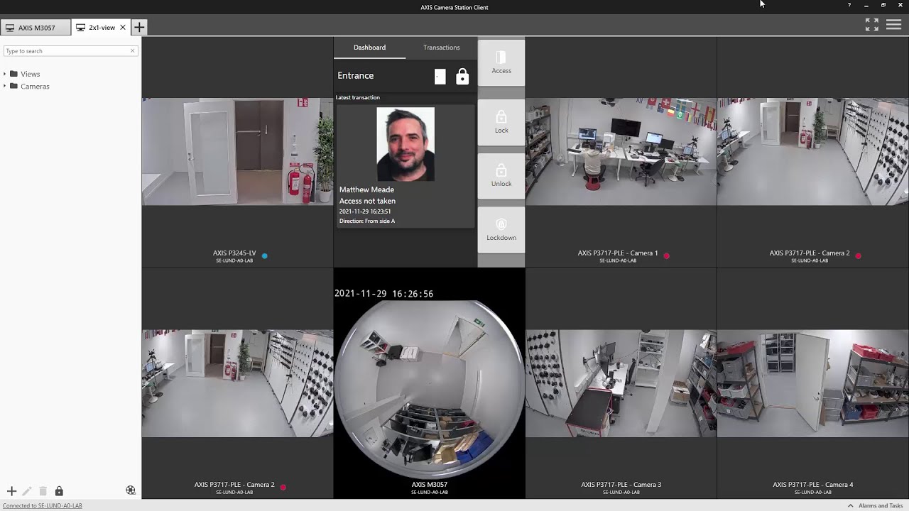This screenshot has height=511, width=909.
Task: Click the Access not taken text
Action: (x=367, y=201)
